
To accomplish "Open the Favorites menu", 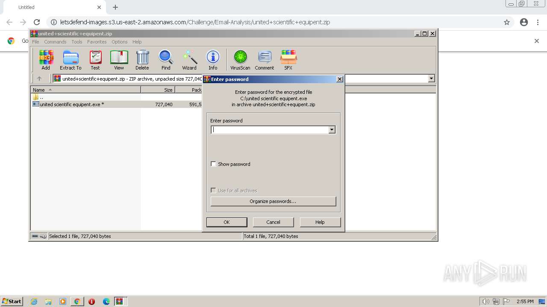I will (x=97, y=42).
